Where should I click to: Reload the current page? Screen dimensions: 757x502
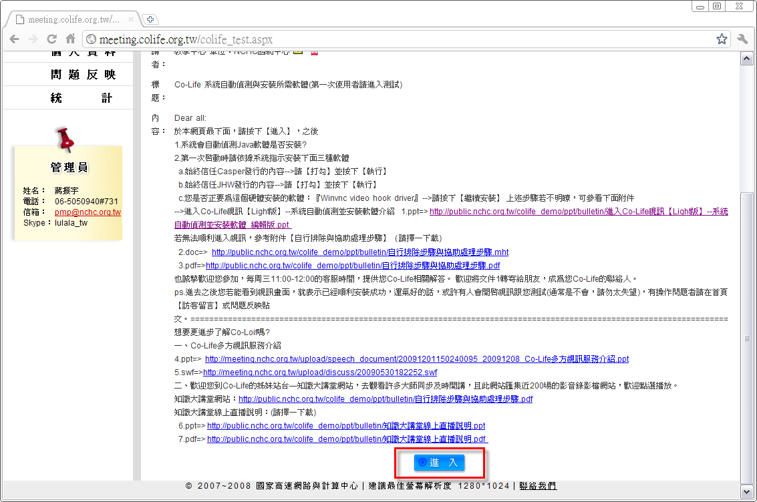pyautogui.click(x=51, y=39)
